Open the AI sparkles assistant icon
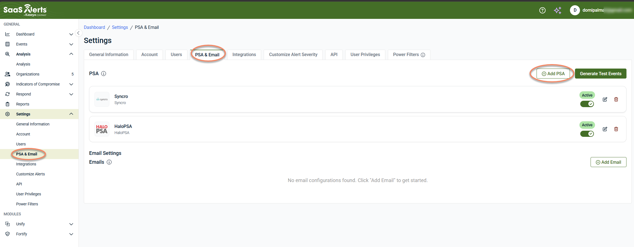Viewport: 634px width, 247px height. 558,10
